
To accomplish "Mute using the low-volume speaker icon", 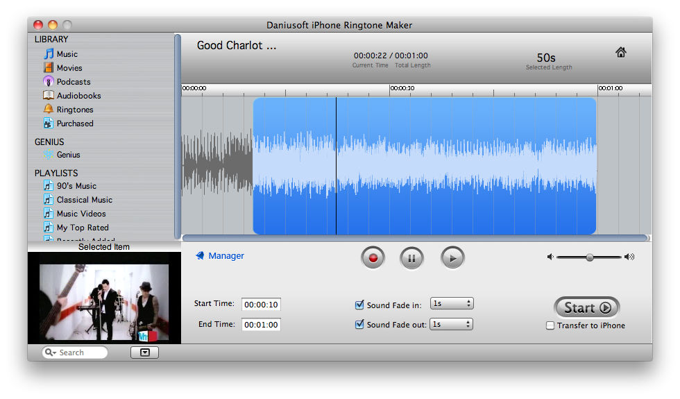I will click(x=550, y=257).
